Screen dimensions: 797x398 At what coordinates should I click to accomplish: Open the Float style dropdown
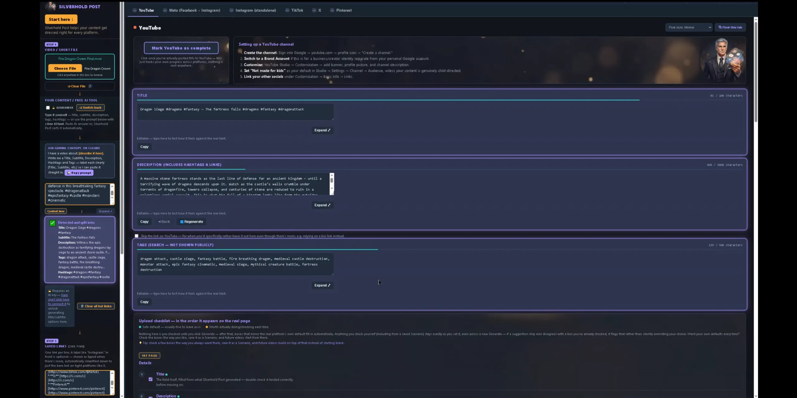click(x=689, y=27)
